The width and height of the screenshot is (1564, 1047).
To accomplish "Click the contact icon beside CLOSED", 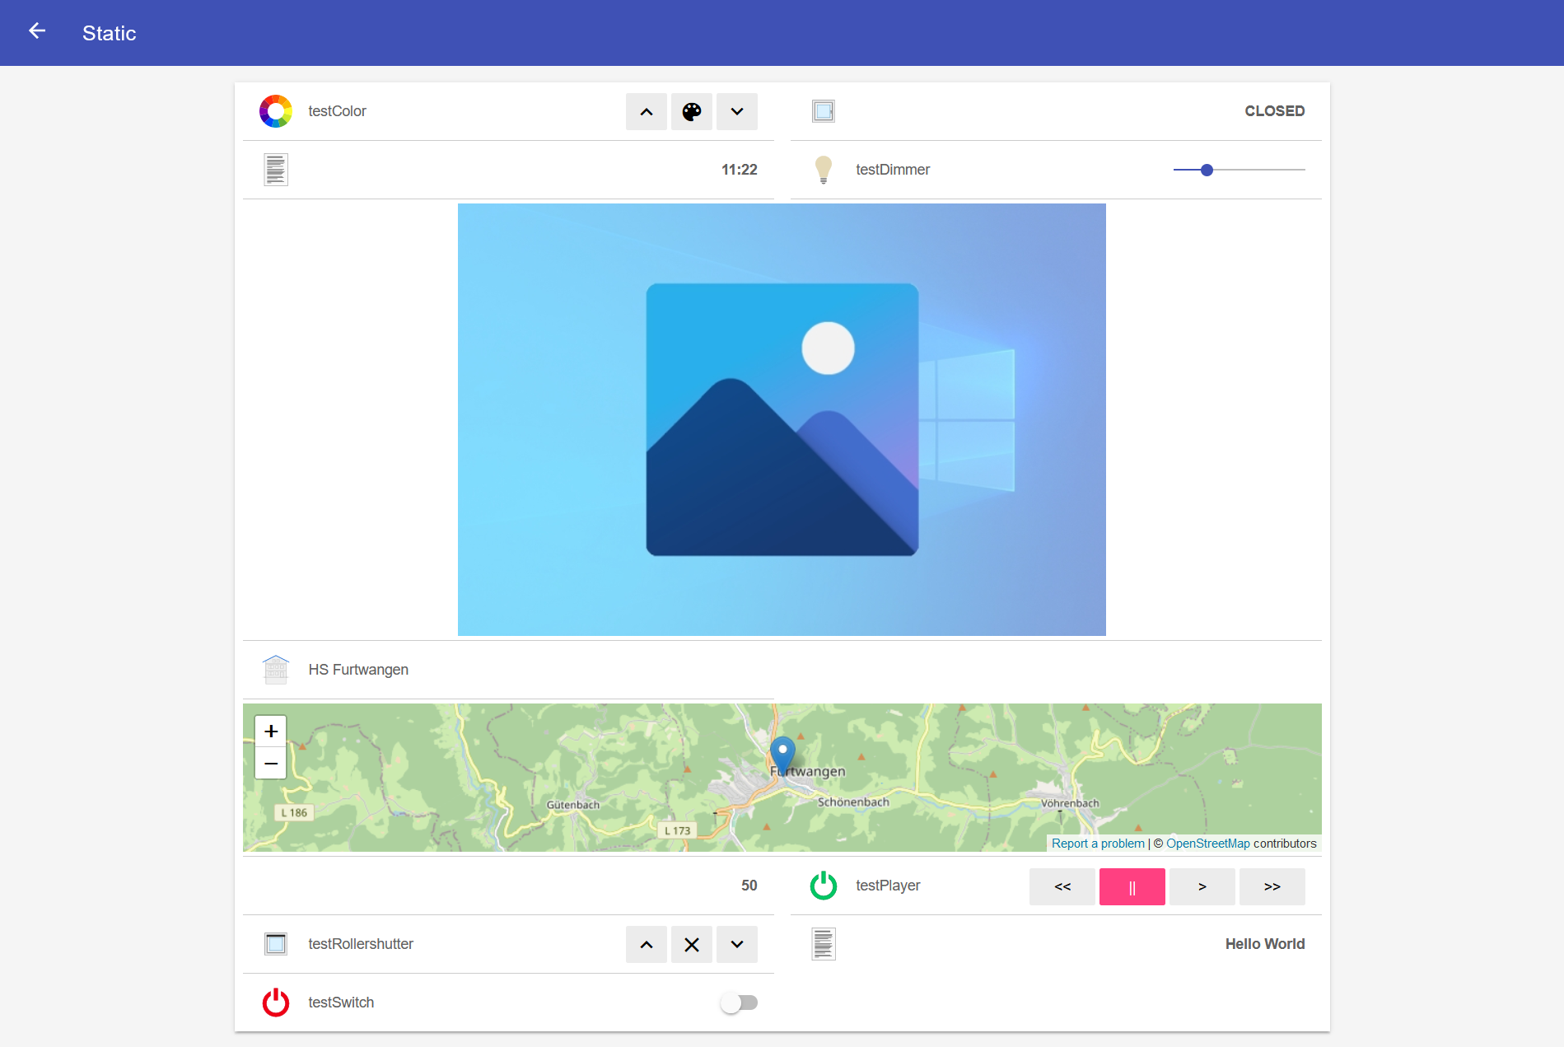I will (824, 111).
